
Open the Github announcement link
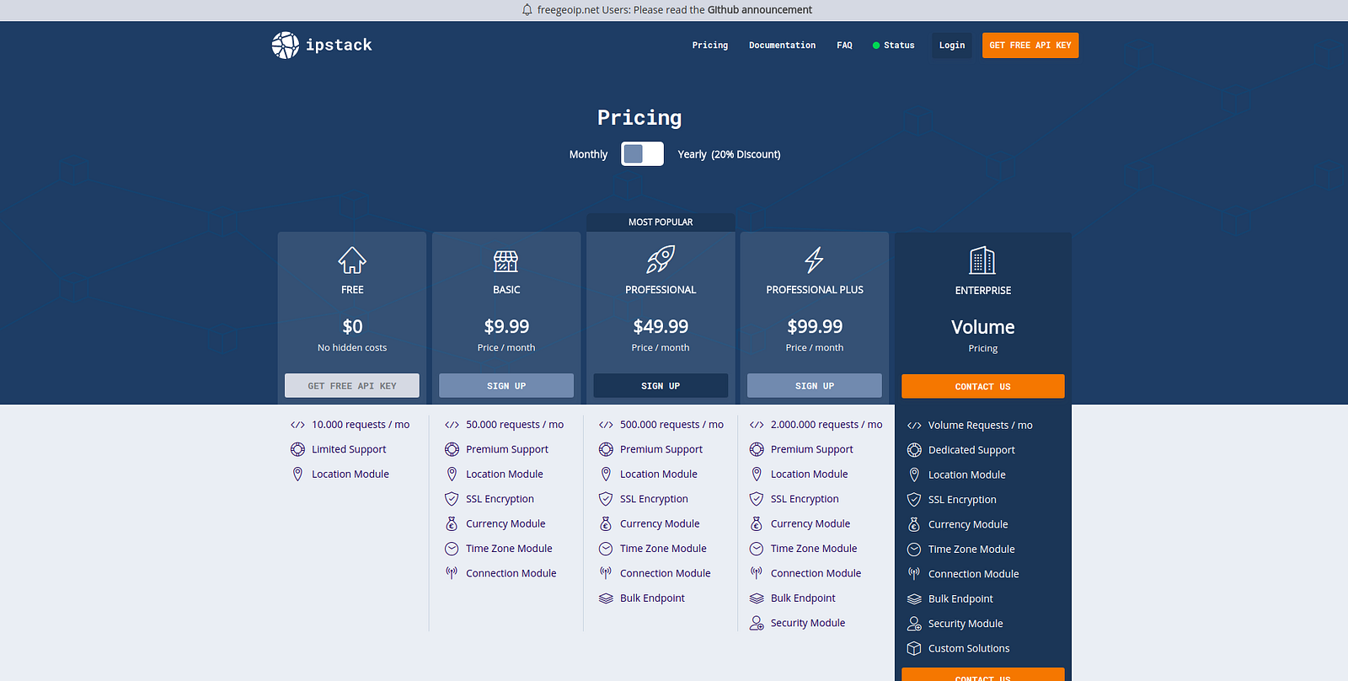tap(760, 10)
